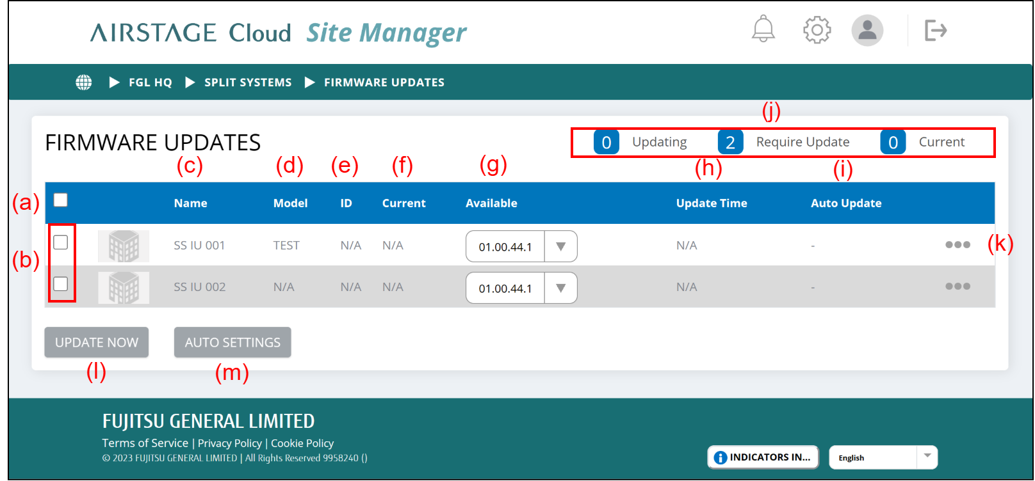This screenshot has height=481, width=1035.
Task: Click the info icon on Indicators button
Action: coord(721,457)
